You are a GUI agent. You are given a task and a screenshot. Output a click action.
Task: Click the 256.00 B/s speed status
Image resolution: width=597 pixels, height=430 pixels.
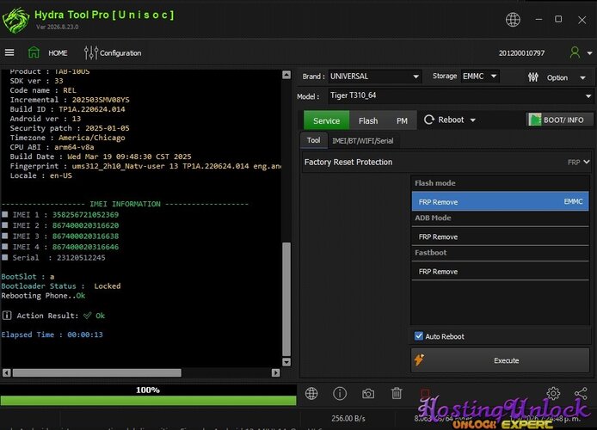348,419
